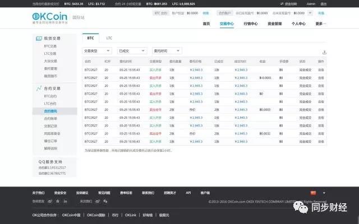This screenshot has width=359, height=224.
Task: Switch to the LTC tab
Action: point(109,38)
